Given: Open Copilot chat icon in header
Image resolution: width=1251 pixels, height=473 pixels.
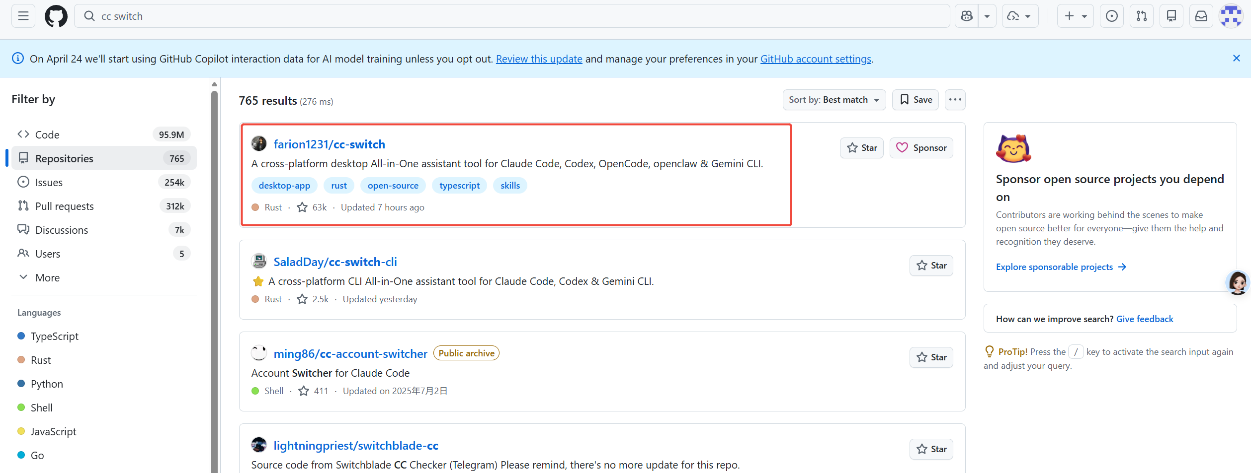Looking at the screenshot, I should (x=967, y=16).
